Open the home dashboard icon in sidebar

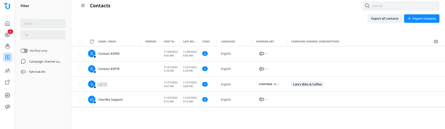pyautogui.click(x=8, y=24)
